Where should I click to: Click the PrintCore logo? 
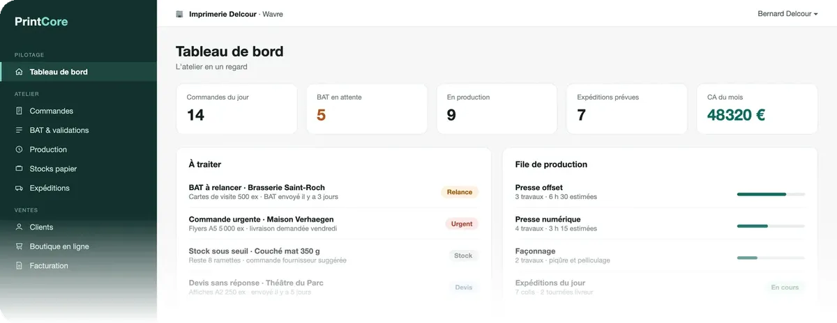(41, 22)
